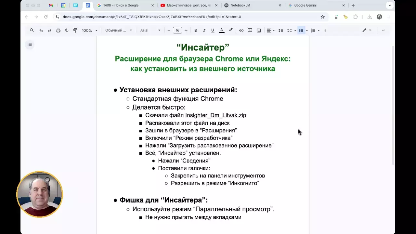This screenshot has width=416, height=234.
Task: Open the tab search dropdown
Action: (x=390, y=5)
